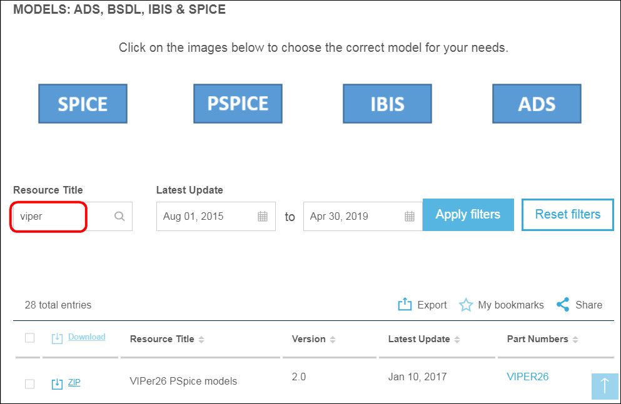The width and height of the screenshot is (621, 404).
Task: Sort by Latest Update column arrows
Action: 457,339
